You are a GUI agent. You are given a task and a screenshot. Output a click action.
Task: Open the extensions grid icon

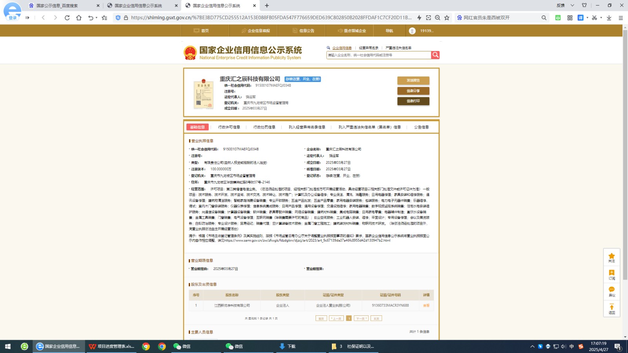click(x=570, y=18)
